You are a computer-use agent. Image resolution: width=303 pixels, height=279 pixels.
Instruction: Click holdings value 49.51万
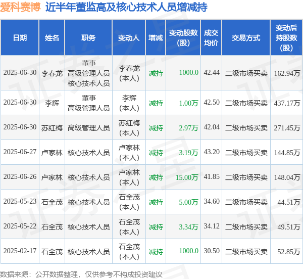click(x=289, y=227)
